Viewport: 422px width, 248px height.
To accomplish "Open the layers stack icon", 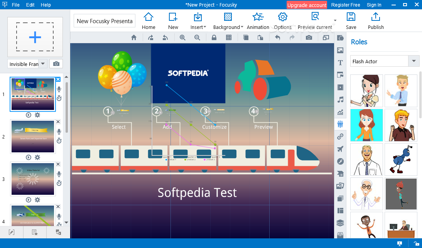I will tap(340, 223).
